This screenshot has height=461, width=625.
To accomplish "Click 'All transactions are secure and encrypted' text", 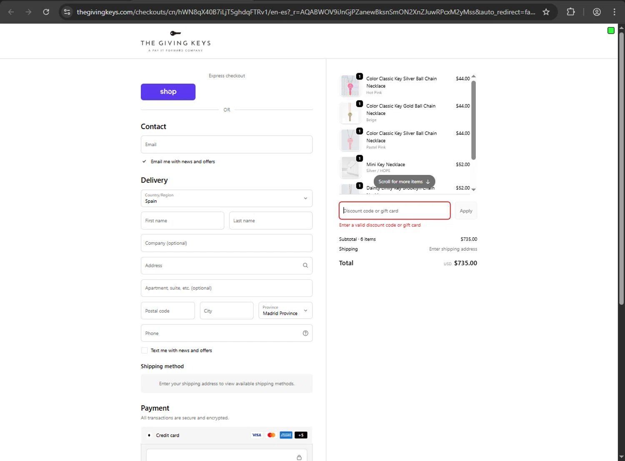I will pos(185,418).
